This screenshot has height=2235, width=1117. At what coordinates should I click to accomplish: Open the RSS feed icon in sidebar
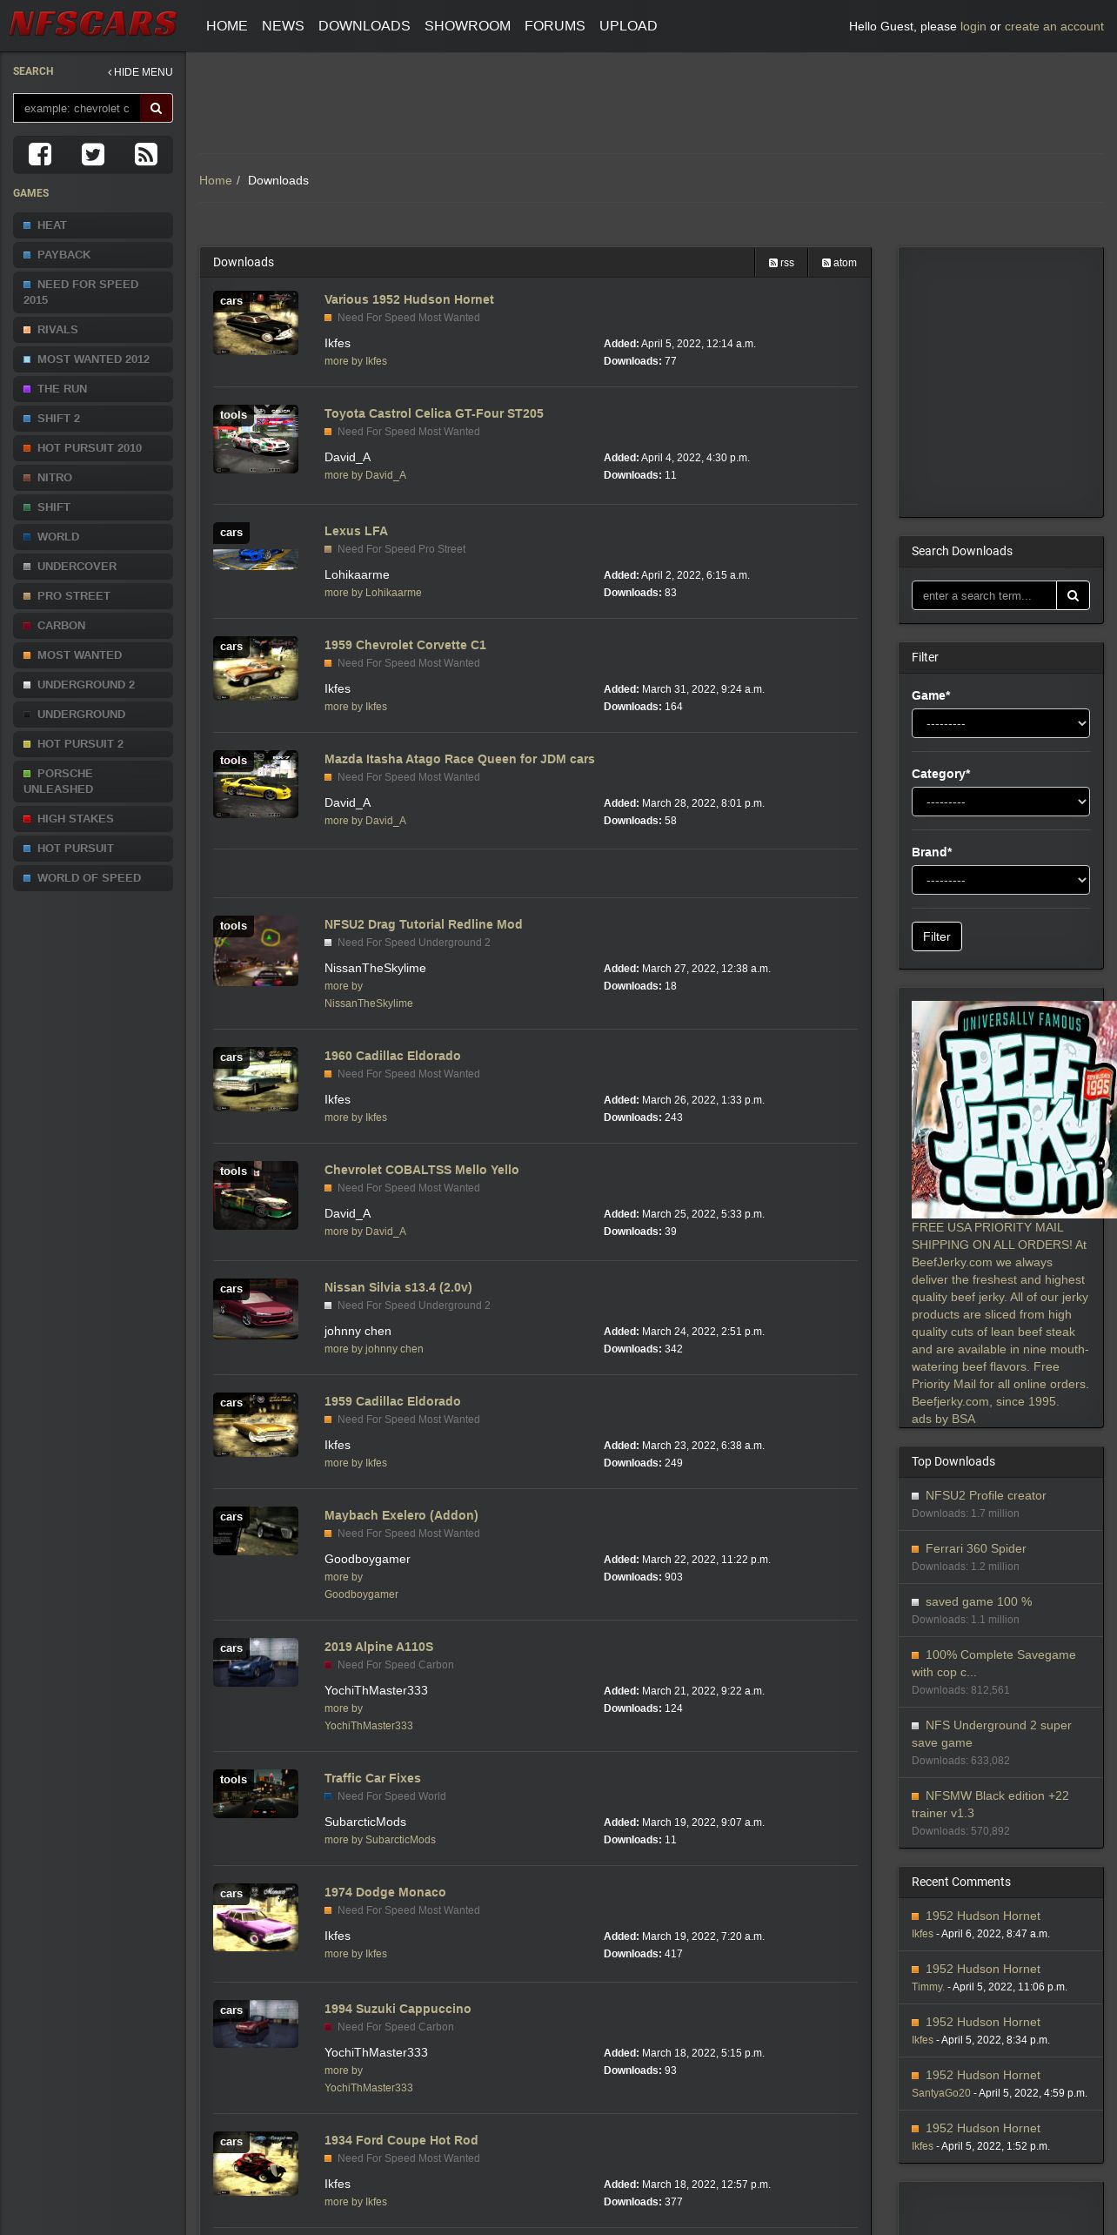(146, 154)
